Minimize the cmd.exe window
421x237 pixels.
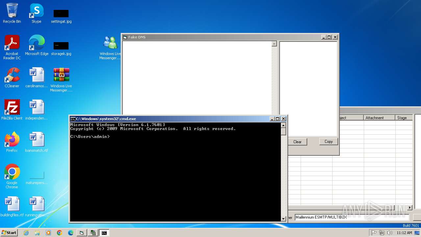coord(272,119)
